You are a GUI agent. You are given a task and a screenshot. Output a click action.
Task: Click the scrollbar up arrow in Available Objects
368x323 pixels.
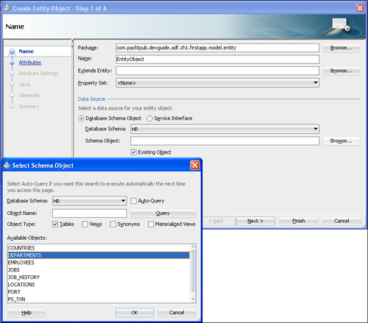point(193,246)
